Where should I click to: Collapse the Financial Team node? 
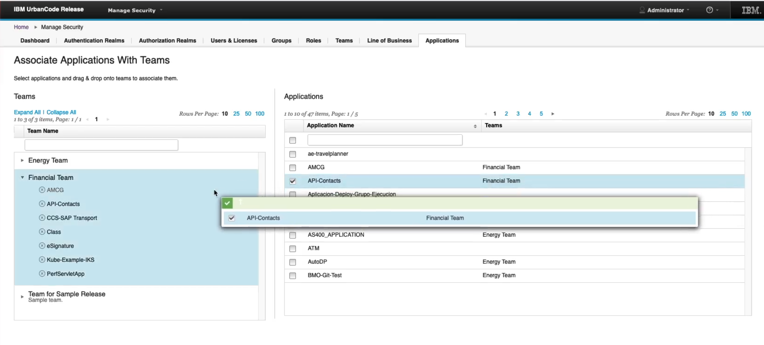click(22, 177)
